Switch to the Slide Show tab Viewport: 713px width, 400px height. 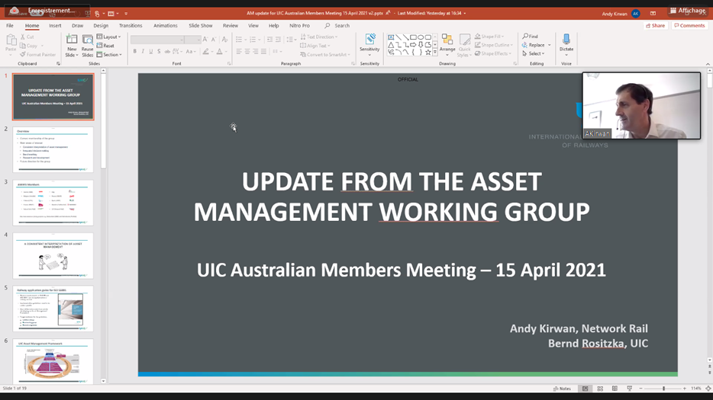201,25
